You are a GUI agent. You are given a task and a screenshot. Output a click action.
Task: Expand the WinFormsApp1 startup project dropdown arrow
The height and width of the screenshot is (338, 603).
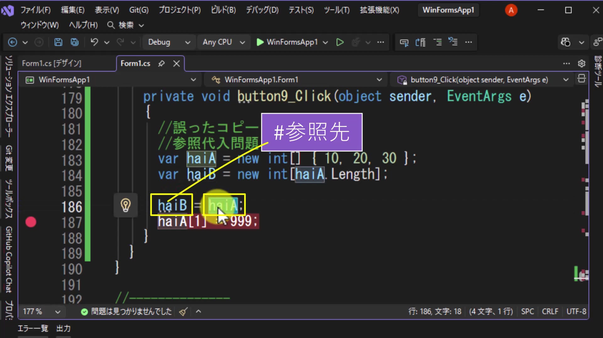[325, 42]
